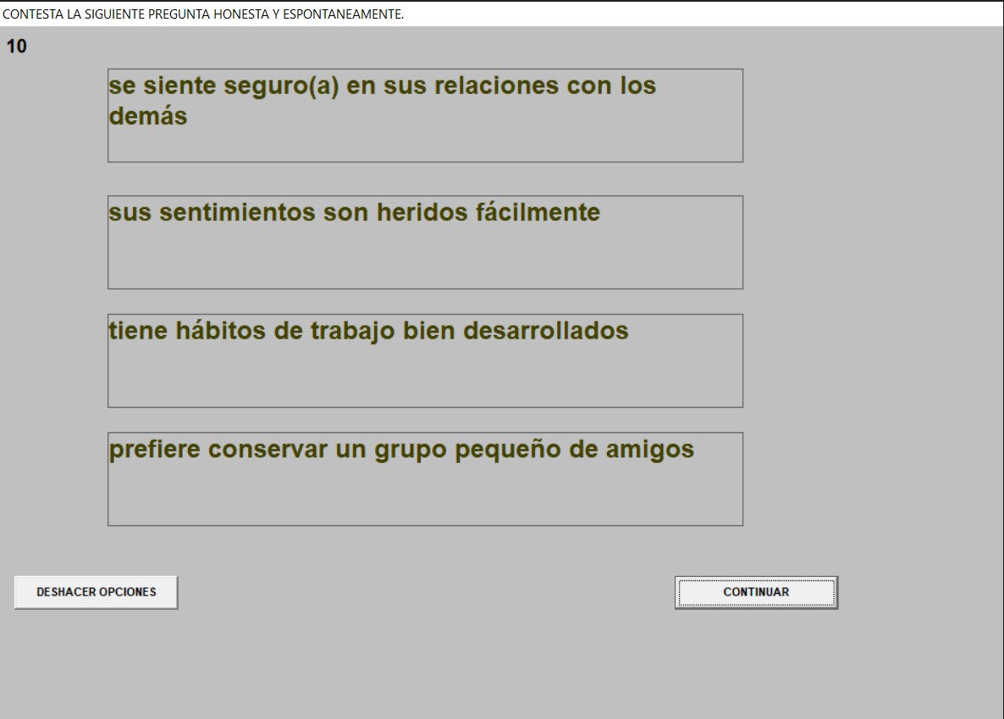The width and height of the screenshot is (1004, 719).
Task: Choose 'sus sentimientos son heridos fácilmente' option
Action: pos(425,243)
